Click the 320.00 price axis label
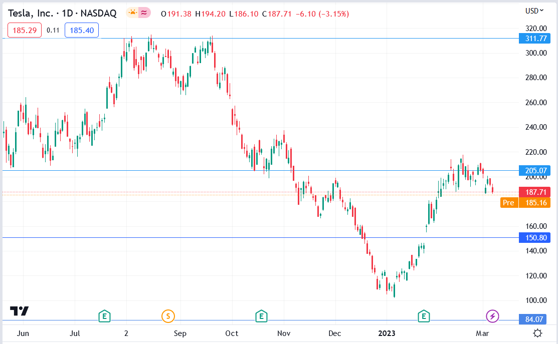 [x=536, y=29]
